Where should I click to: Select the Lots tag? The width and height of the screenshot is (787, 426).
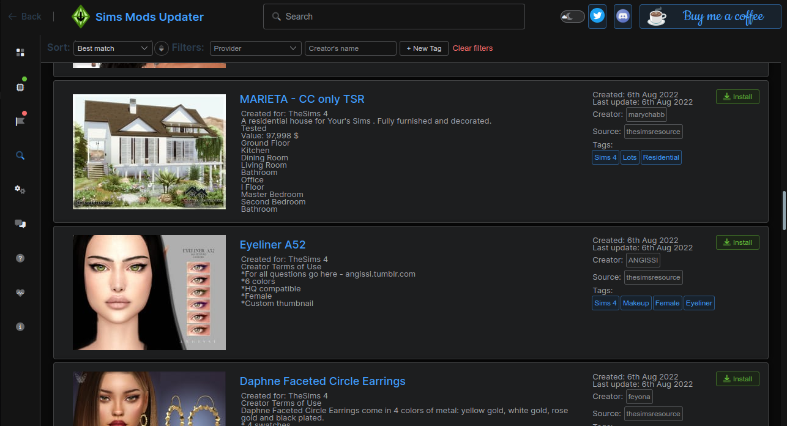pos(630,157)
